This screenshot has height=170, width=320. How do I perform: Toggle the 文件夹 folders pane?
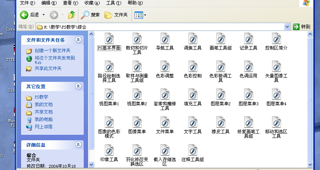pos(116,15)
